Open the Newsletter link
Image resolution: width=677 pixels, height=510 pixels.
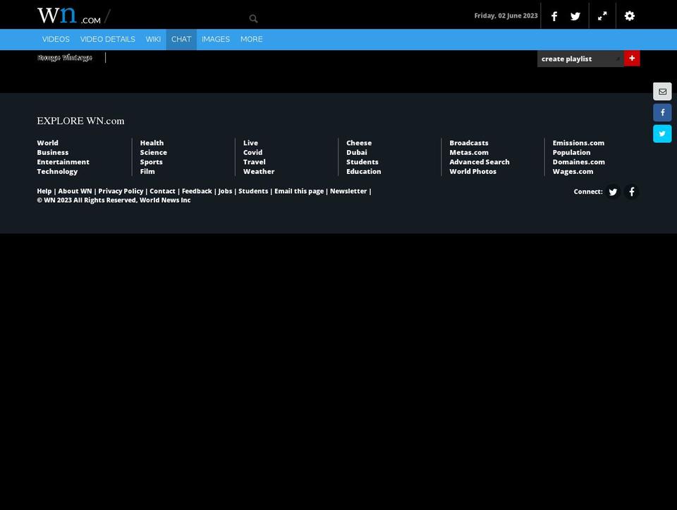(x=348, y=191)
